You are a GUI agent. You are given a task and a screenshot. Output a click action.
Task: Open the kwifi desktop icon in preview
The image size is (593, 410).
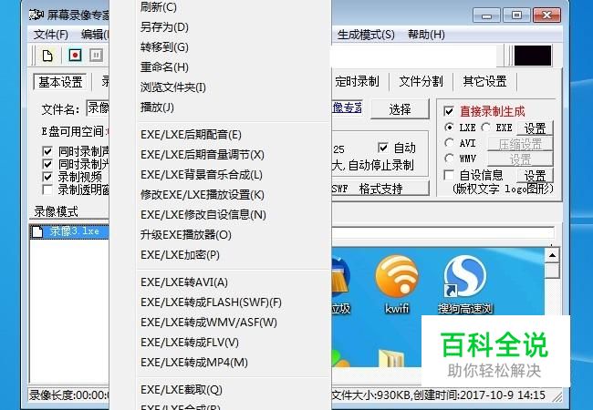pos(397,285)
